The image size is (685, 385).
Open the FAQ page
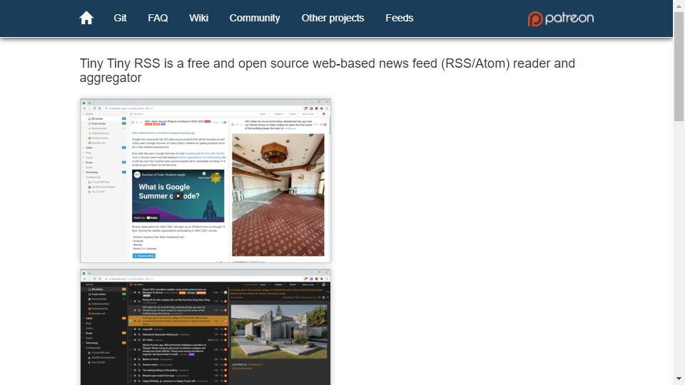point(158,18)
